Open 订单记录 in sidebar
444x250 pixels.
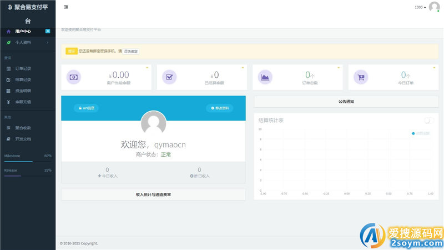(23, 68)
